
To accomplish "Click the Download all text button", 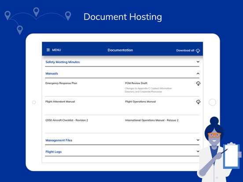I will pos(185,51).
